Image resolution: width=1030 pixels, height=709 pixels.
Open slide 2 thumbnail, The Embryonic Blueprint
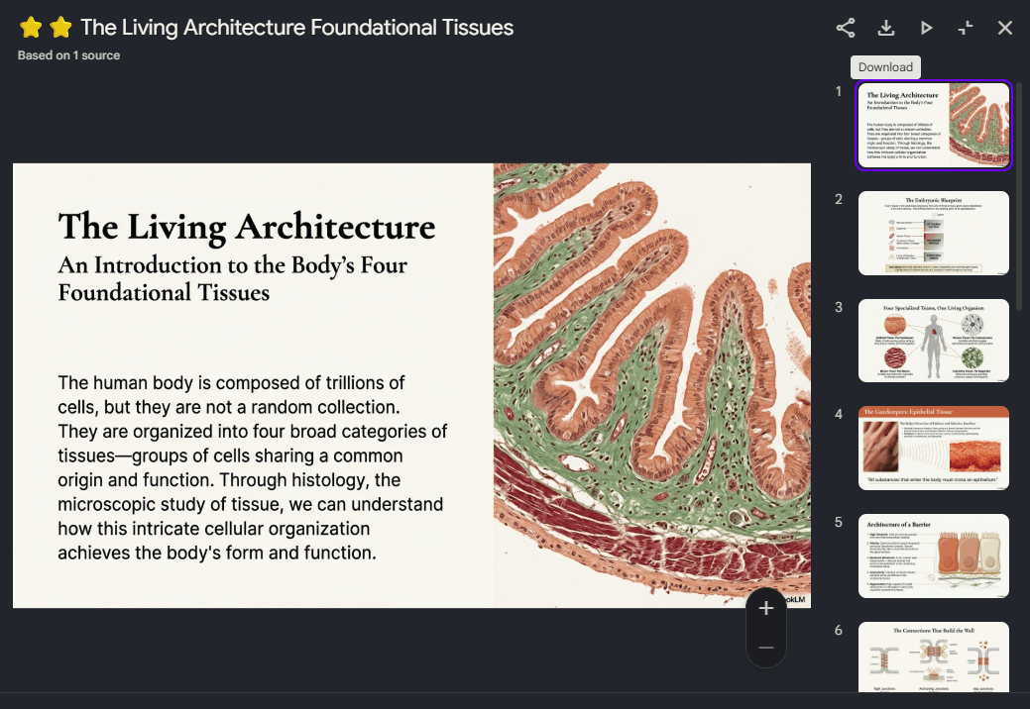pos(933,233)
